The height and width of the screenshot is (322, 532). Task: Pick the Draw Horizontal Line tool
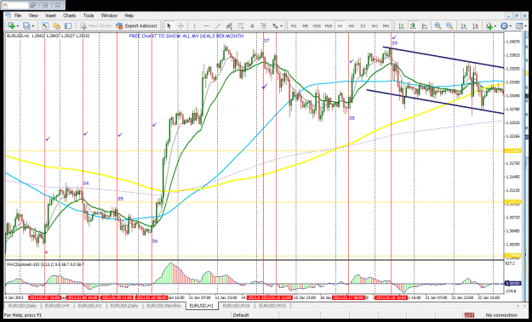[206, 25]
